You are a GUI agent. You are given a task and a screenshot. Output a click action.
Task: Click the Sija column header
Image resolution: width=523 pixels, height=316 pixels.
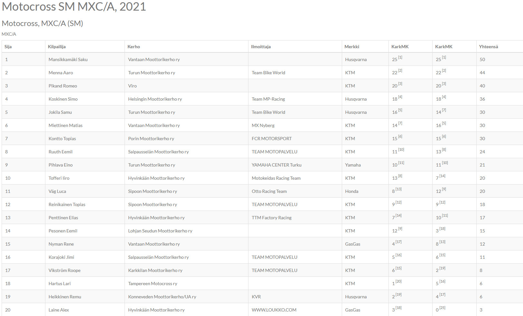click(x=8, y=47)
